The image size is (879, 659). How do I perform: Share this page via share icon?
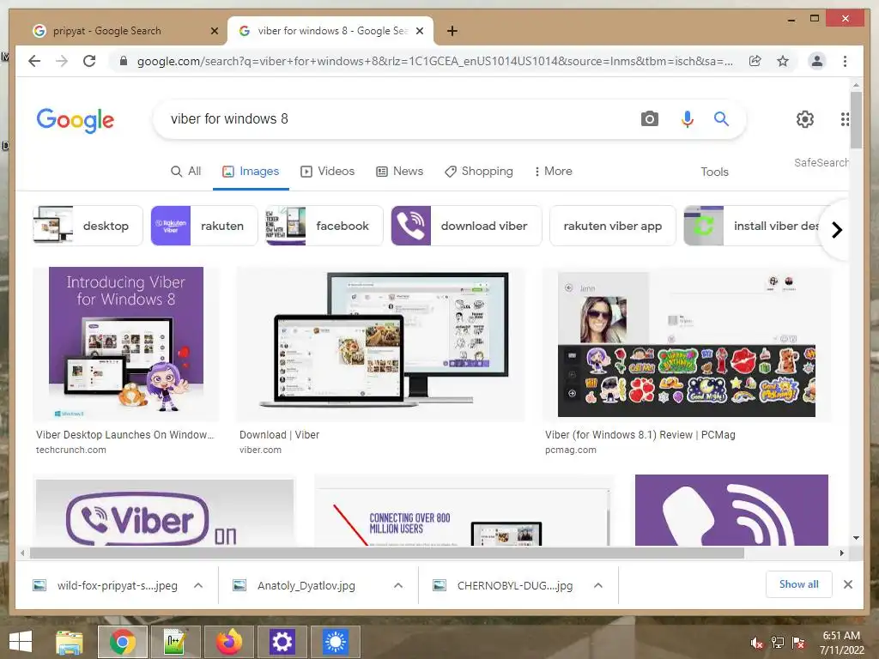pyautogui.click(x=755, y=61)
